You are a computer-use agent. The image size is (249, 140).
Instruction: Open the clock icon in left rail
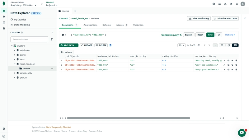[x=4, y=17]
